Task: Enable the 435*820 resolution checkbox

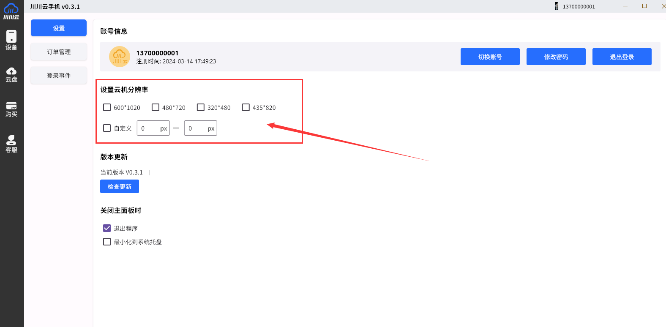Action: click(246, 107)
